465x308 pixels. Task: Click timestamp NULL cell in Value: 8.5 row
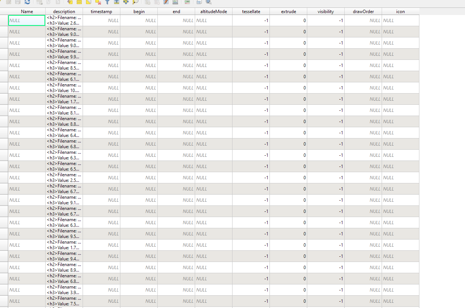(102, 65)
